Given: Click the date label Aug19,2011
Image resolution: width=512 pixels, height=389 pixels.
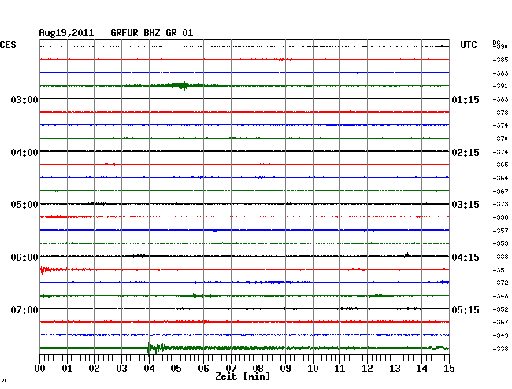Looking at the screenshot, I should tap(66, 33).
